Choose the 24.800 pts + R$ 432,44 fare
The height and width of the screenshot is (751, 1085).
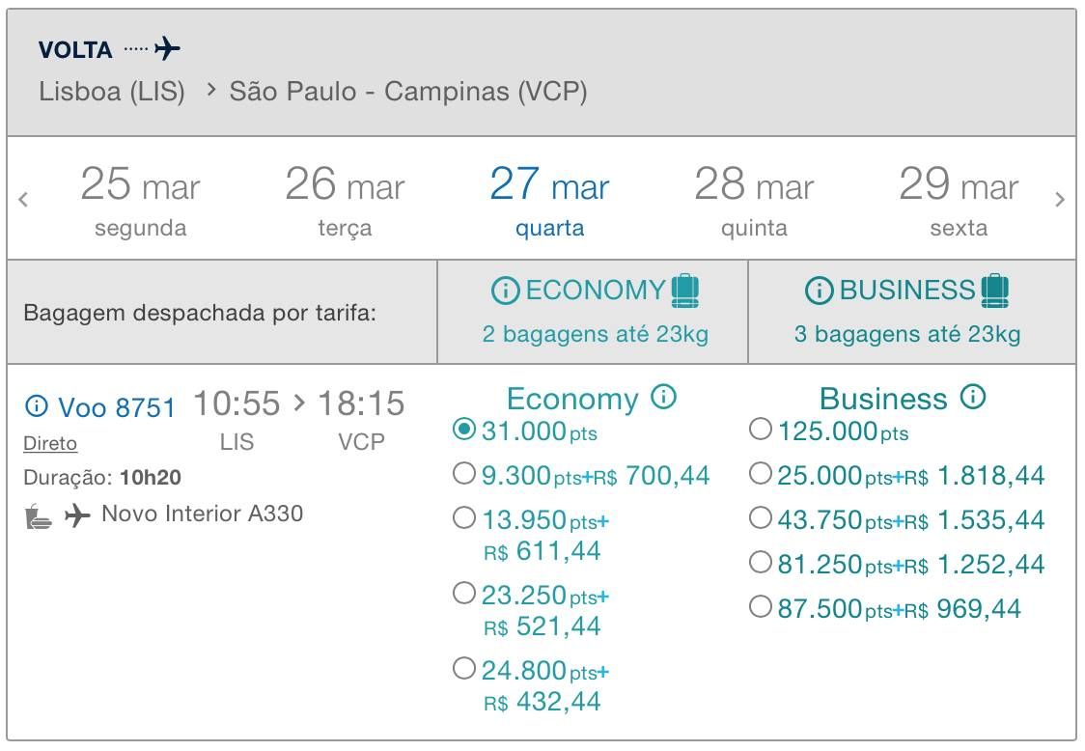click(x=464, y=669)
